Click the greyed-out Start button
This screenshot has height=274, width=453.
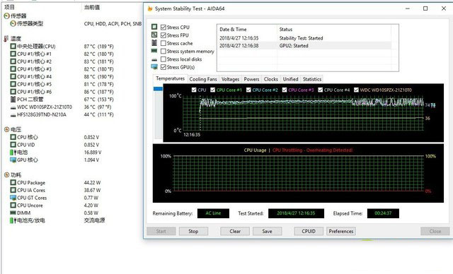pos(161,231)
